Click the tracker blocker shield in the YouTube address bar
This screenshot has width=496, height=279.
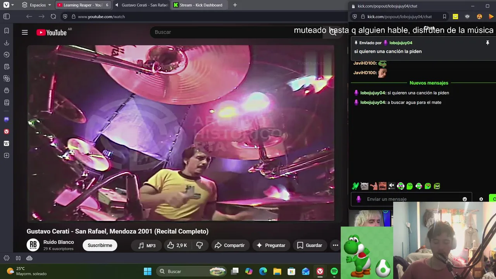[65, 17]
